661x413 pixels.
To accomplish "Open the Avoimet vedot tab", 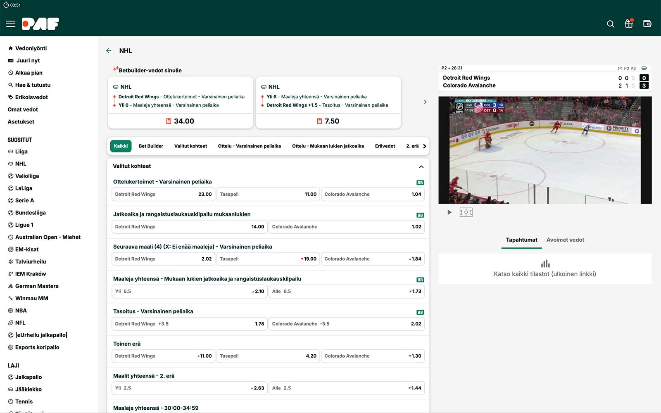I will click(565, 240).
